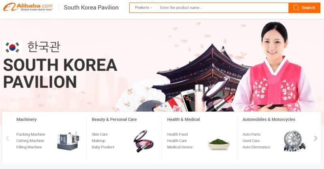Image resolution: width=324 pixels, height=169 pixels.
Task: Show next categories with right arrow
Action: (x=315, y=138)
